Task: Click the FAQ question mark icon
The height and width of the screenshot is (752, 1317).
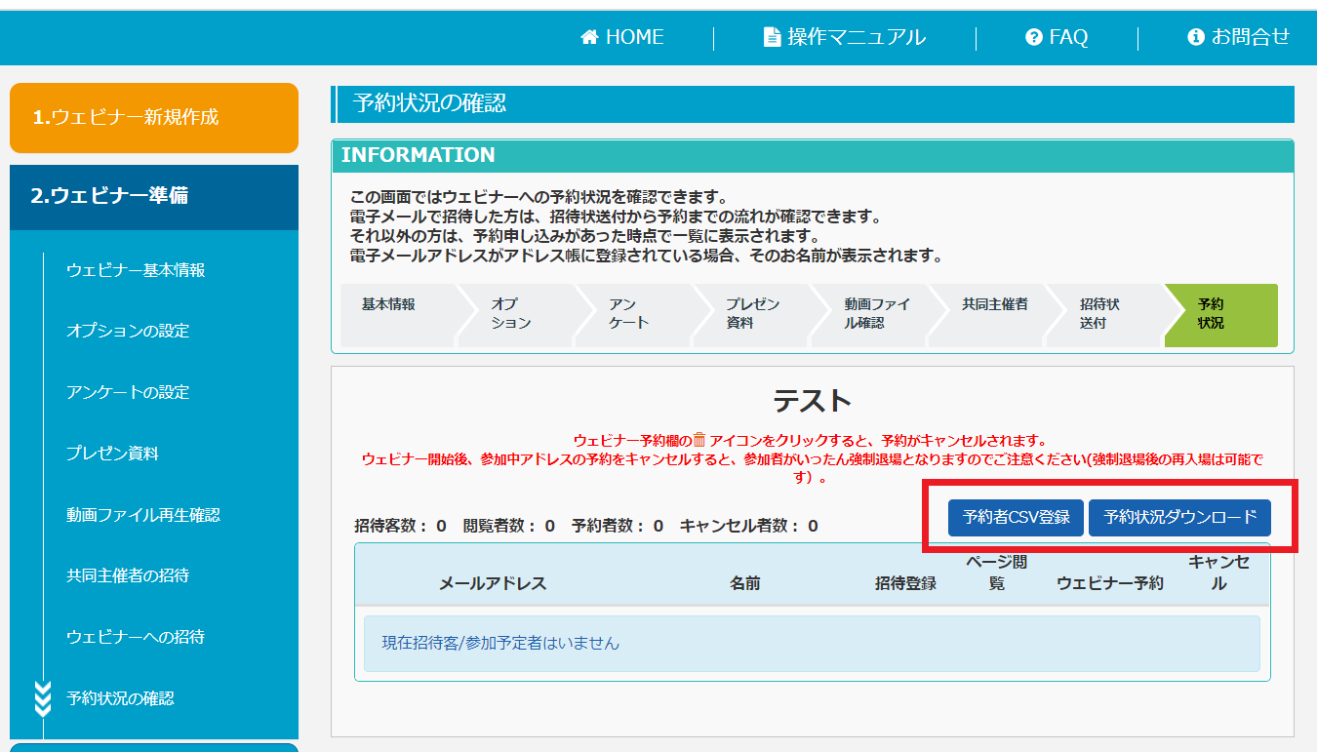Action: pyautogui.click(x=1034, y=37)
